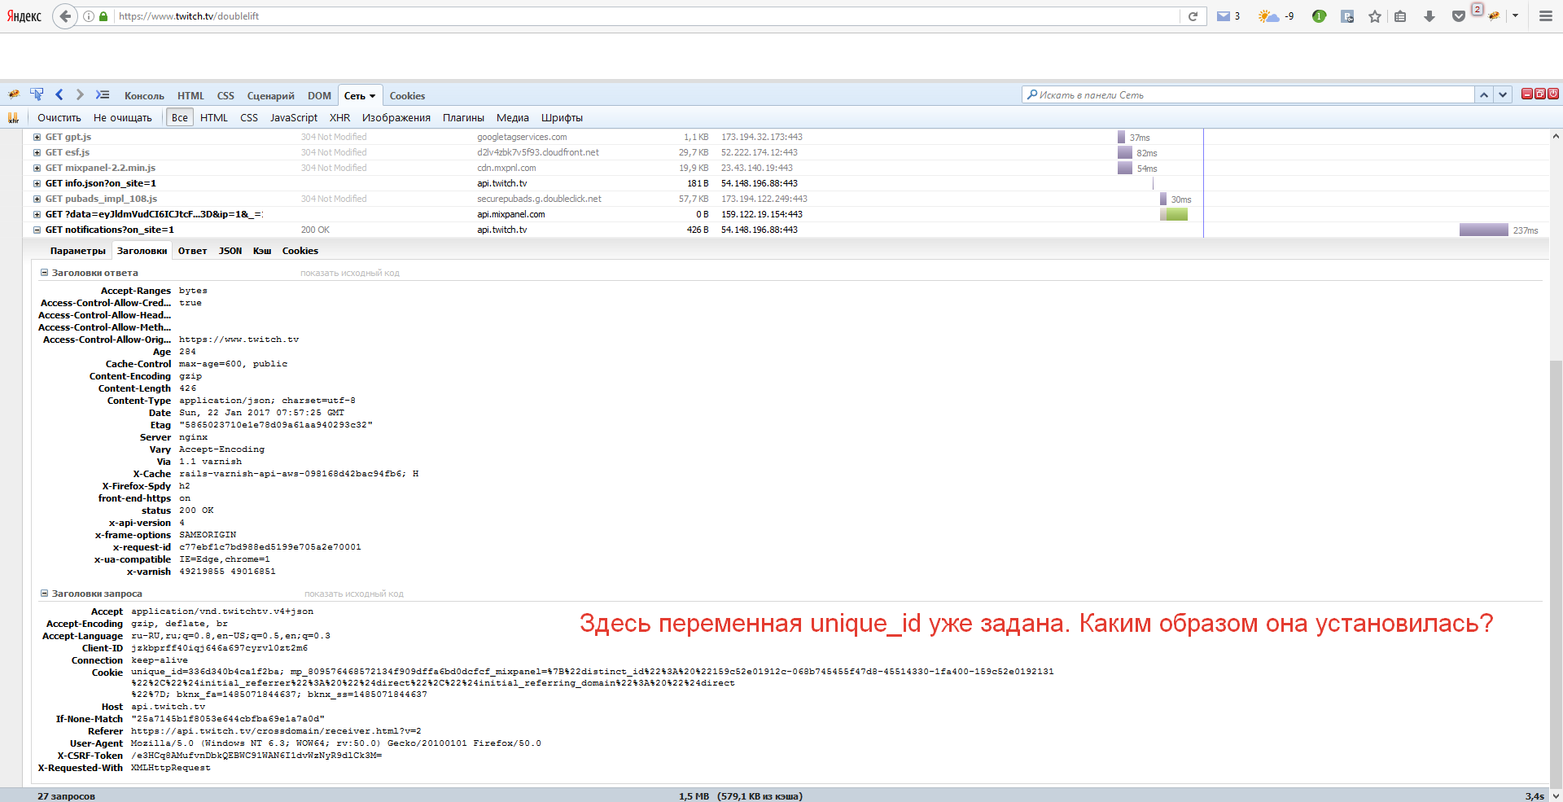This screenshot has height=802, width=1563.
Task: Open the Yandex mail icon showing 3
Action: click(x=1228, y=16)
